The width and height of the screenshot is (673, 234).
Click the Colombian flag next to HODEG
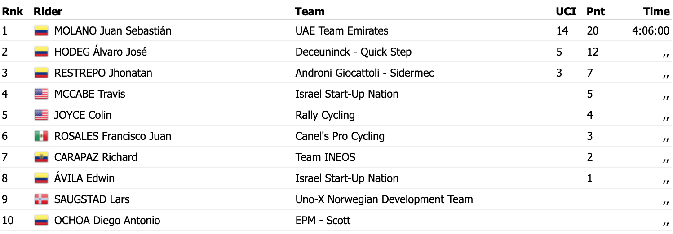tap(41, 52)
